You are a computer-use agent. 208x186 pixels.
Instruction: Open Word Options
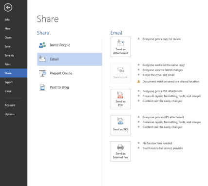[10, 114]
